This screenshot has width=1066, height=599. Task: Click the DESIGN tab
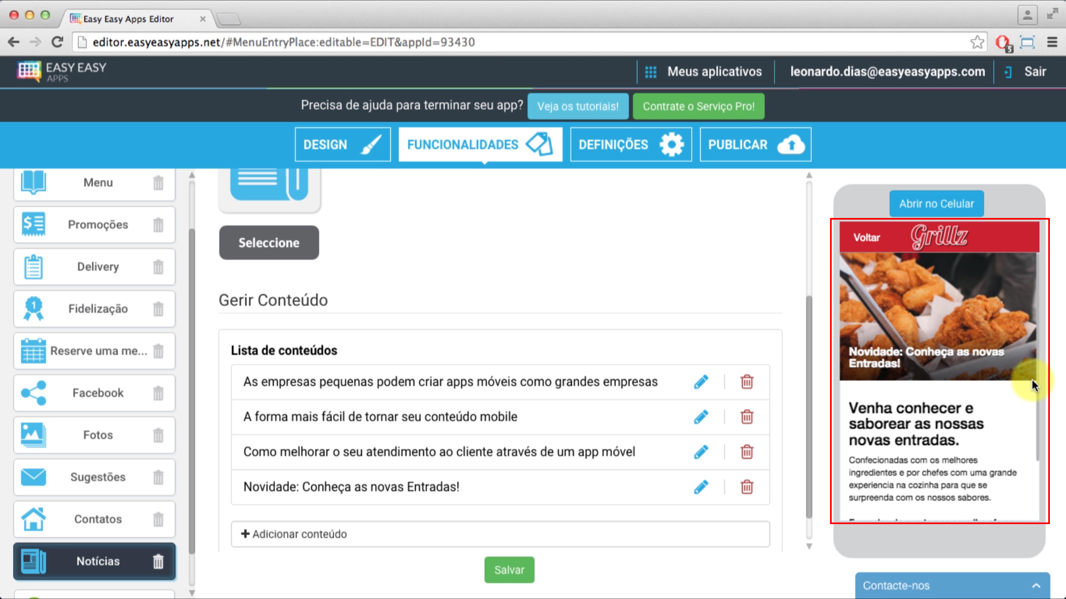click(342, 144)
